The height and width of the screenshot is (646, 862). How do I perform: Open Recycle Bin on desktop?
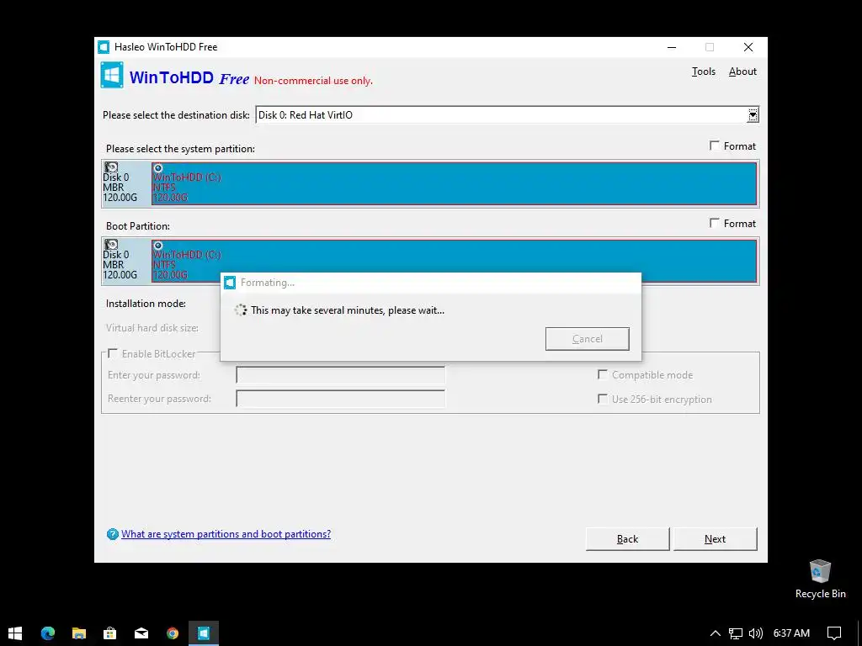(x=820, y=579)
